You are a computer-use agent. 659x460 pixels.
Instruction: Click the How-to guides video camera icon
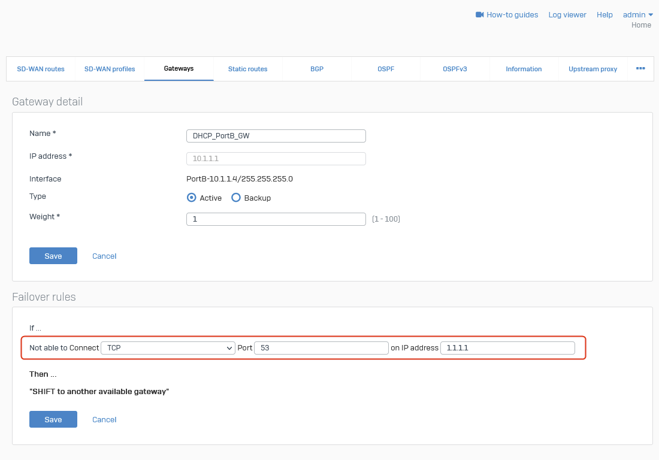[479, 15]
